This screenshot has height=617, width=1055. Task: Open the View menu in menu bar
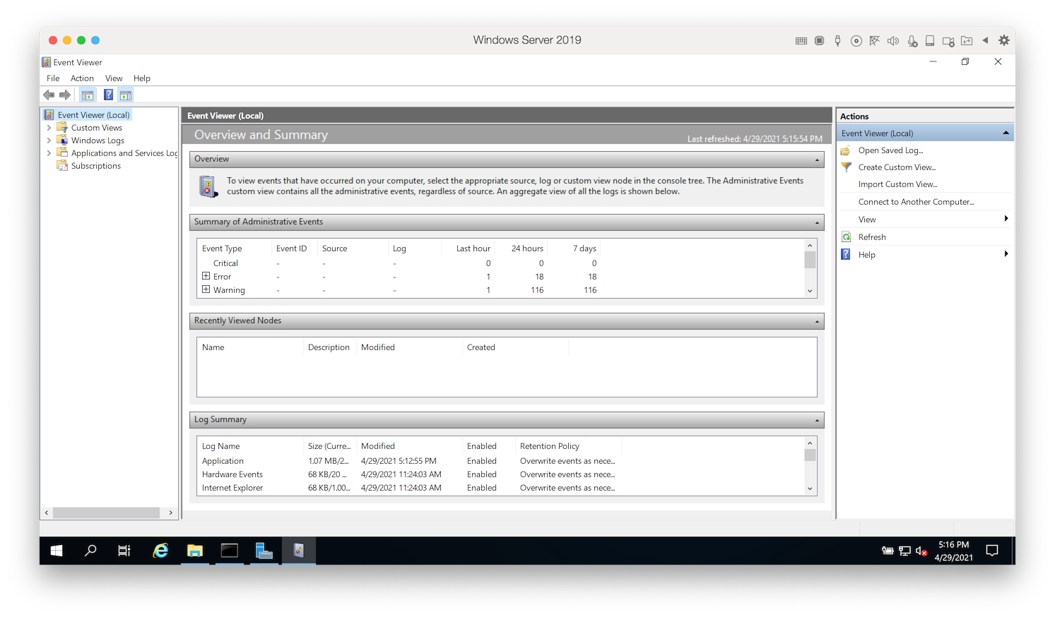pyautogui.click(x=114, y=78)
